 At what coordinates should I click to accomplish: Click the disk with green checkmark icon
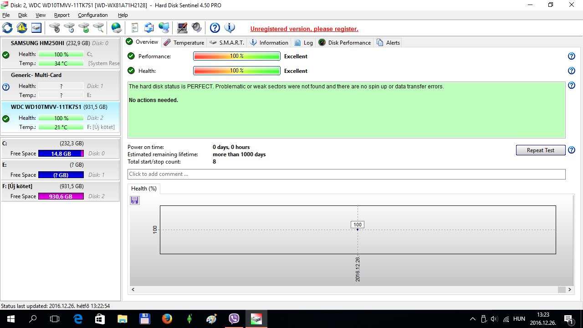[x=84, y=28]
